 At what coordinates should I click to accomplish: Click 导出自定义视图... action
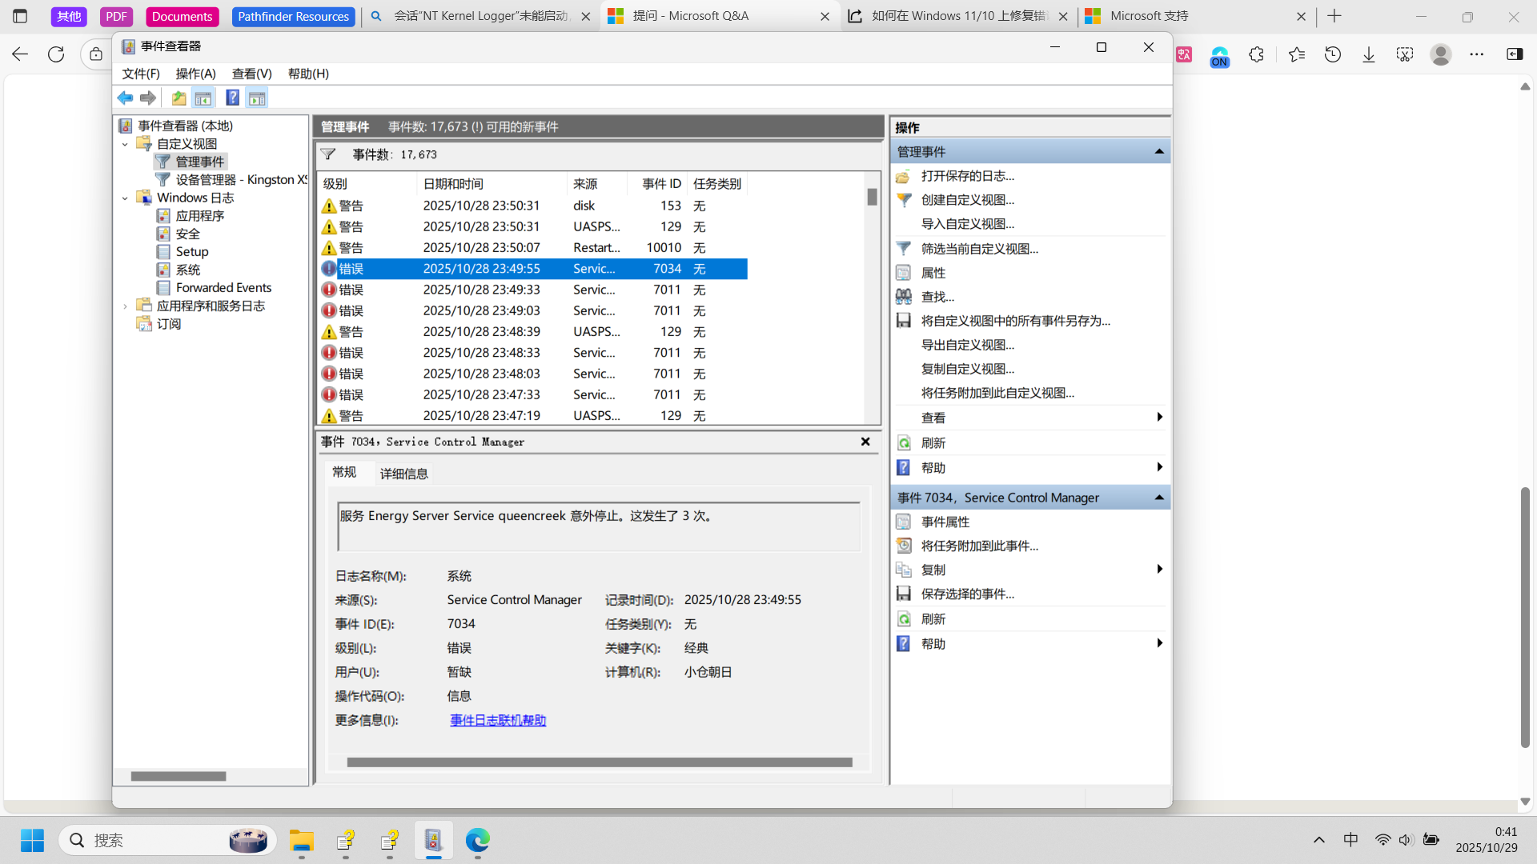click(967, 345)
